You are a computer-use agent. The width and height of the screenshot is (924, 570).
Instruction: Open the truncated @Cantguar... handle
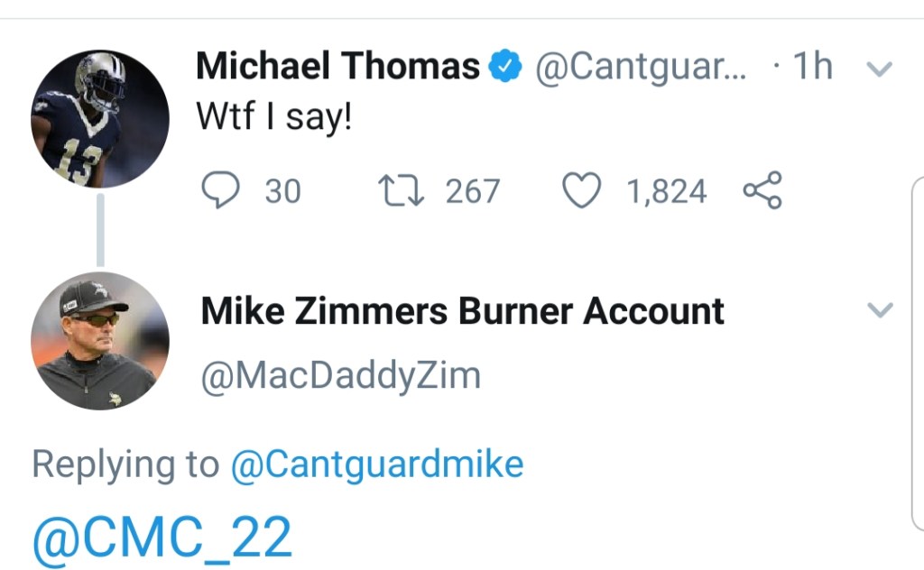tap(641, 67)
